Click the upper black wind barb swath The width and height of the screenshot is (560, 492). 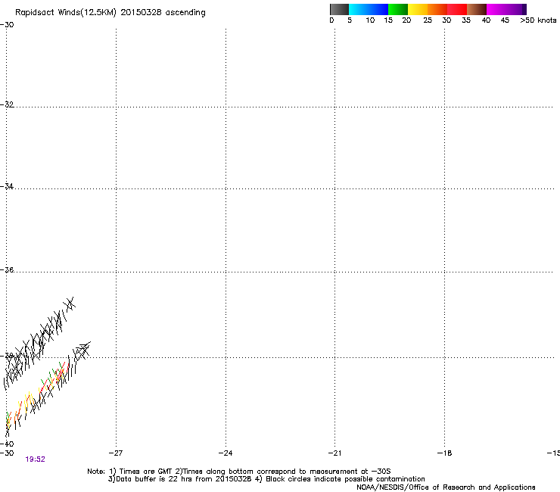pyautogui.click(x=39, y=343)
